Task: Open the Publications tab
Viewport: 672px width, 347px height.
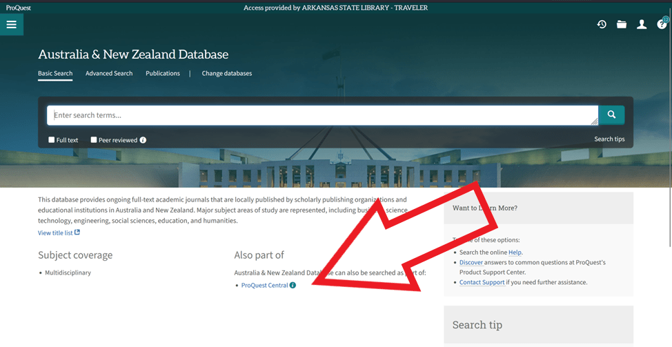Action: pyautogui.click(x=163, y=74)
